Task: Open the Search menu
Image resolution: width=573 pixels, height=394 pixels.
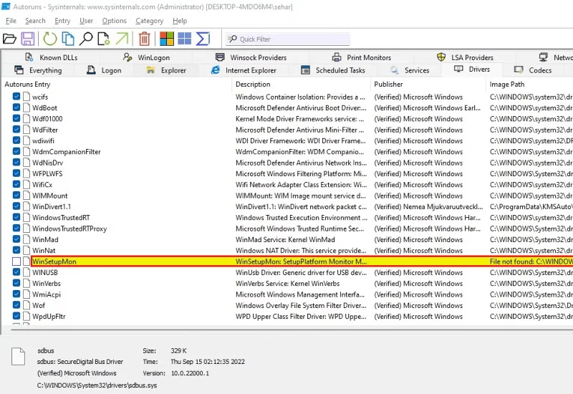Action: click(x=35, y=21)
